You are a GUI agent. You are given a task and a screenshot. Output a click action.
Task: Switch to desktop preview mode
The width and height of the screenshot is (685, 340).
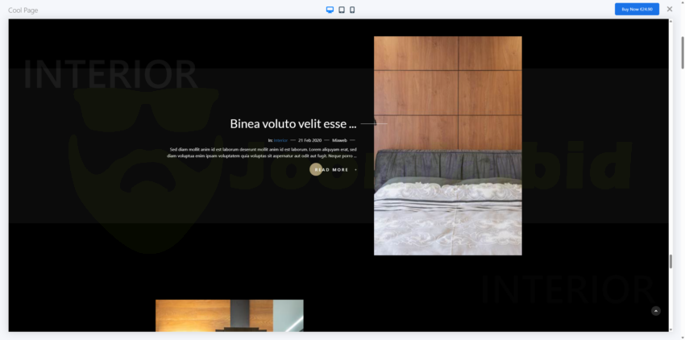pos(330,10)
